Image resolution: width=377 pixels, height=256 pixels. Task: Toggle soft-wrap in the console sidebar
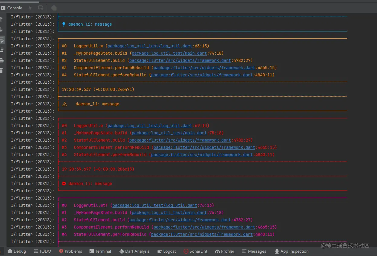[x=2, y=40]
